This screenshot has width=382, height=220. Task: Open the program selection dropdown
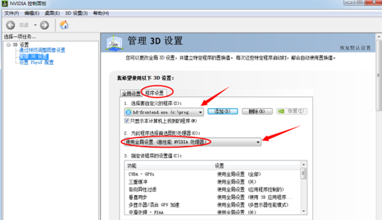point(164,112)
